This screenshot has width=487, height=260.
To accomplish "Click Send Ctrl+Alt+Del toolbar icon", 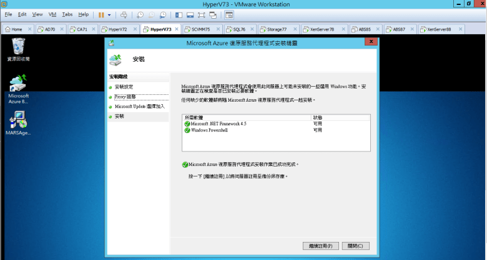I will [x=124, y=14].
